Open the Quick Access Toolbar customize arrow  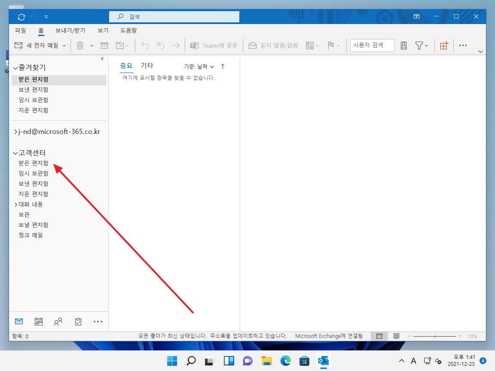pos(46,17)
